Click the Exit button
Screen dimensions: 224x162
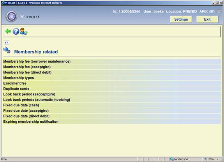point(207,19)
